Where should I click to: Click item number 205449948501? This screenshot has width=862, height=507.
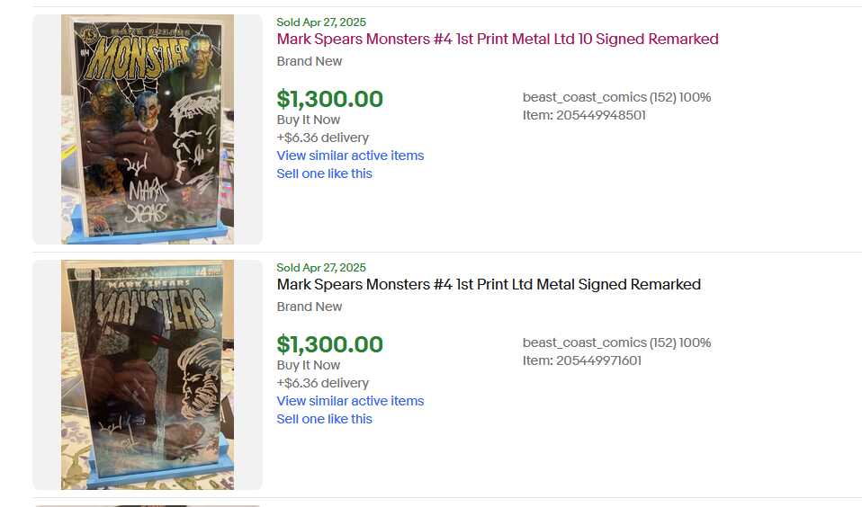584,115
